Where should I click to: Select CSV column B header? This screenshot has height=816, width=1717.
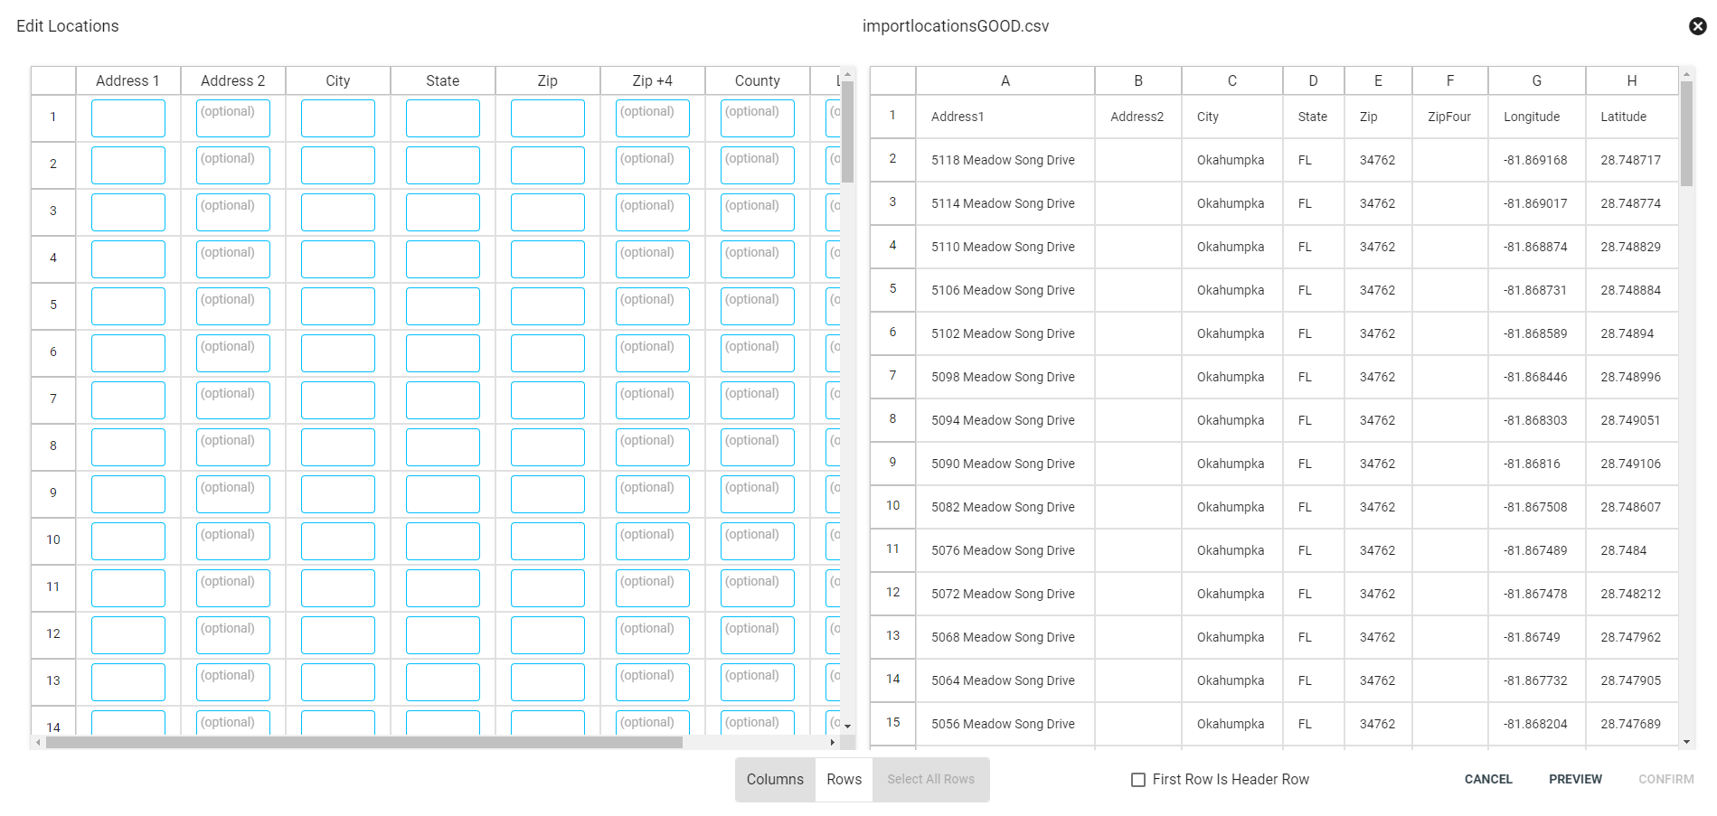click(x=1138, y=80)
